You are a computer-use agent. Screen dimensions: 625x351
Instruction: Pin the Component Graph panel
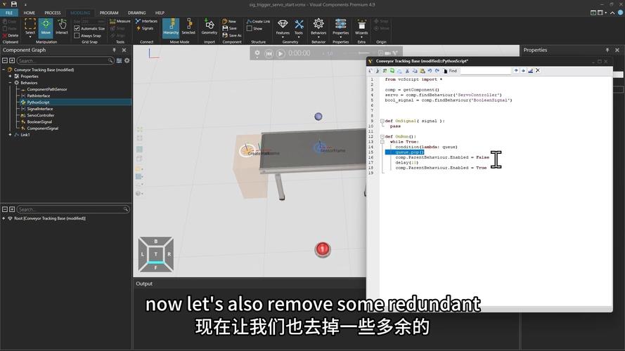coord(114,50)
